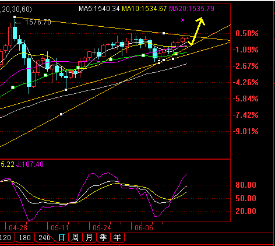Click the MA20:1535.79 indicator label
Image resolution: width=275 pixels, height=246 pixels.
192,9
